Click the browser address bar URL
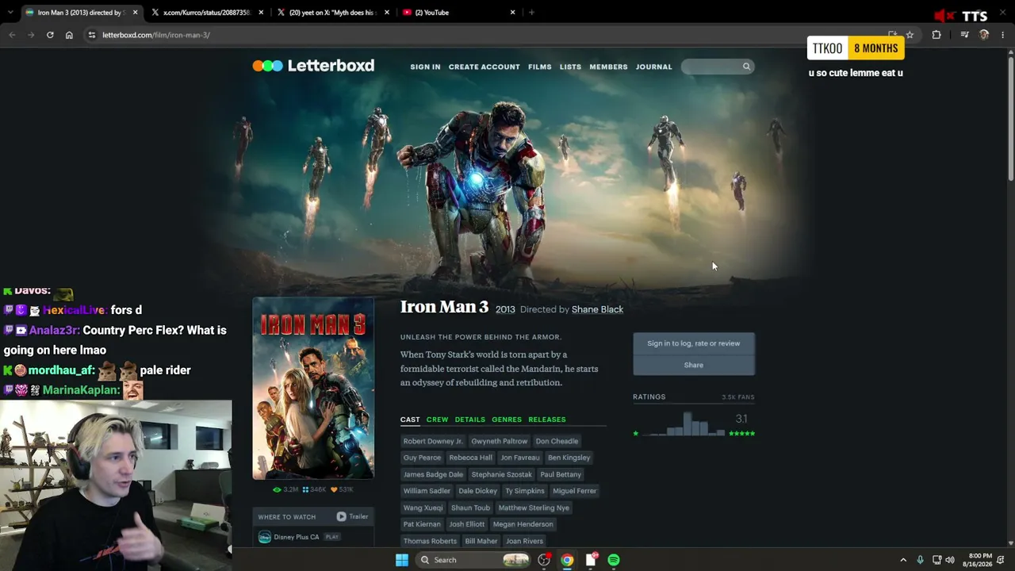Image resolution: width=1015 pixels, height=571 pixels. coord(156,35)
